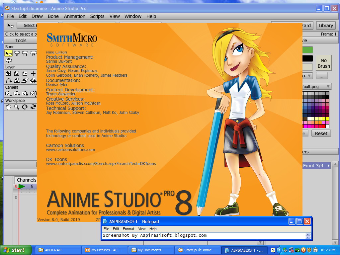340x255 pixels.
Task: Select the Roll Camera tool
Action: click(25, 94)
